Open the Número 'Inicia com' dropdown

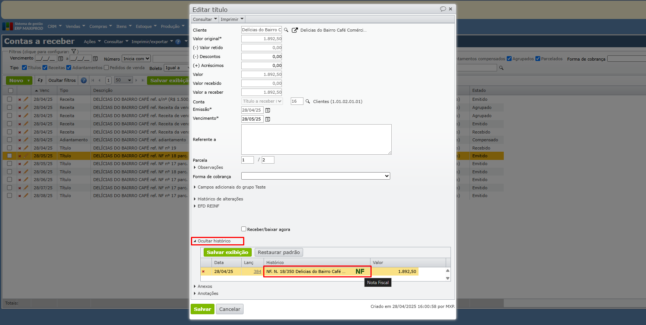click(x=136, y=59)
